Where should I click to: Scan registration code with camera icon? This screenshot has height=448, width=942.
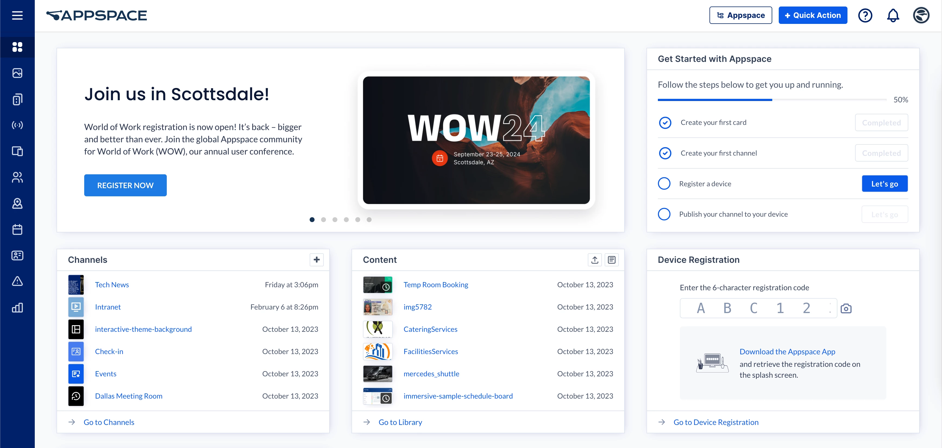point(846,308)
